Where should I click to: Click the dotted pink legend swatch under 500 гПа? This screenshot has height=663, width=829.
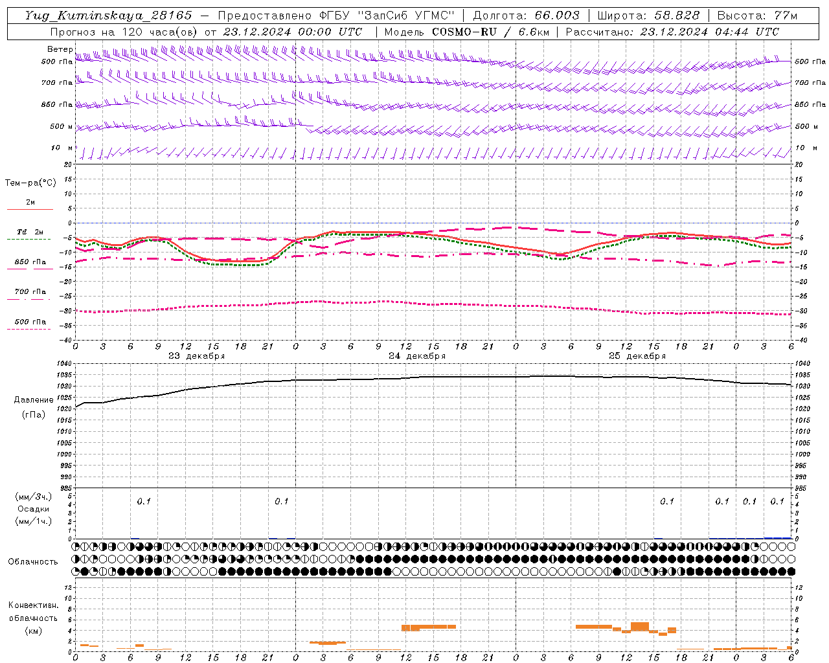coord(29,329)
